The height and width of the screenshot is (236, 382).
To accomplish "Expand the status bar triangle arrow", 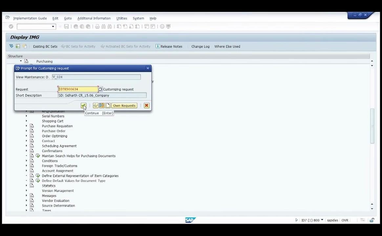I will point(296,220).
